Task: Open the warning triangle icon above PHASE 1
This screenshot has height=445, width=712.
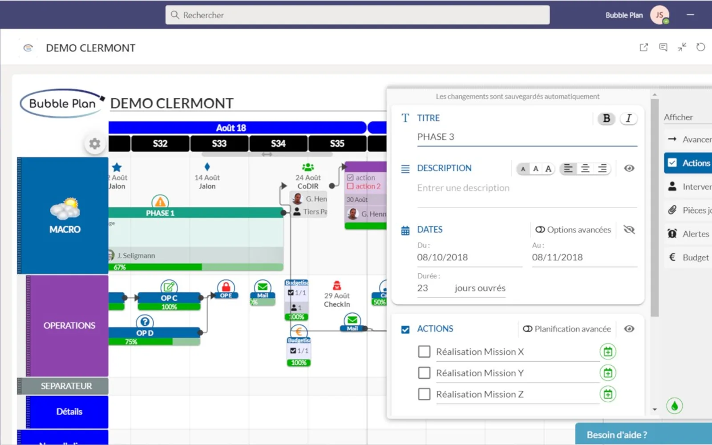Action: (x=160, y=202)
